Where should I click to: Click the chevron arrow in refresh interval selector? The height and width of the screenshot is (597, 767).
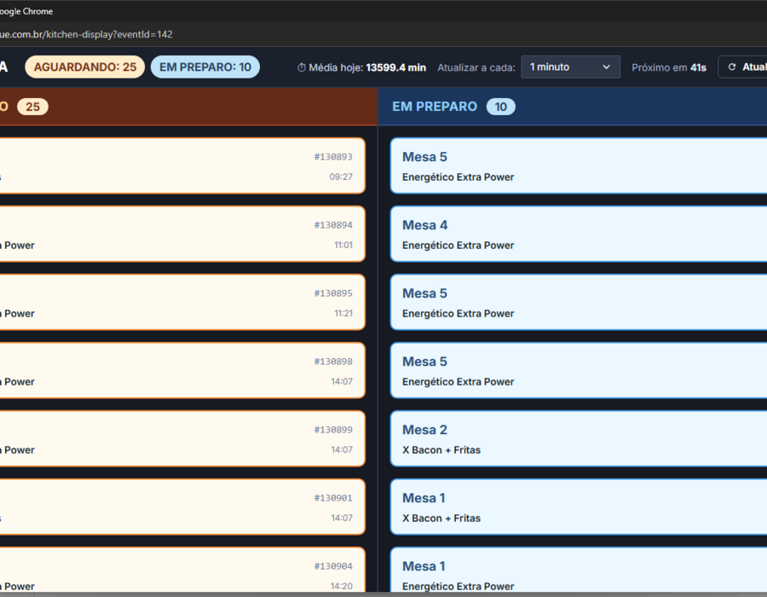click(x=606, y=67)
